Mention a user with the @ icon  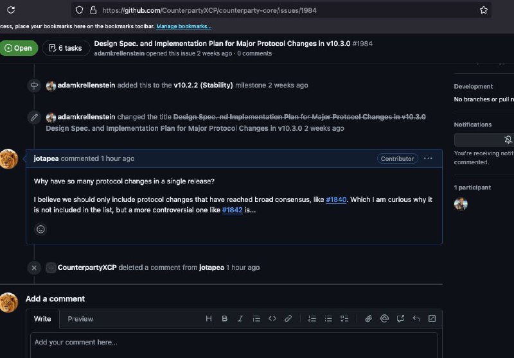pos(384,318)
